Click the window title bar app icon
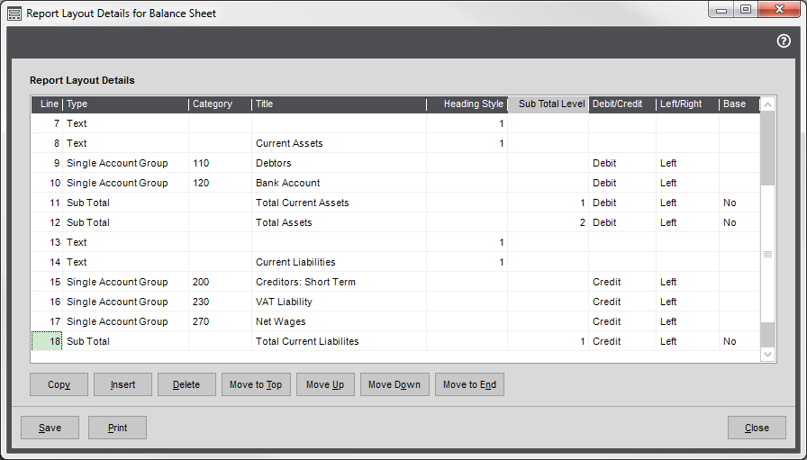The image size is (807, 460). [14, 14]
